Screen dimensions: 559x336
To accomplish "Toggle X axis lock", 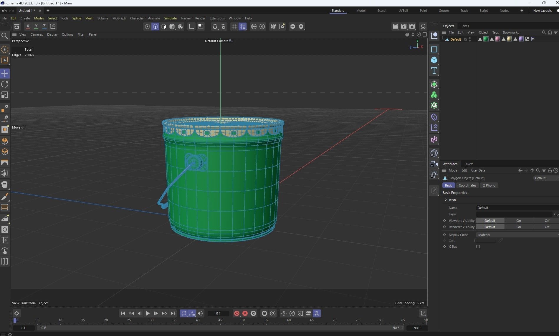I will point(28,26).
